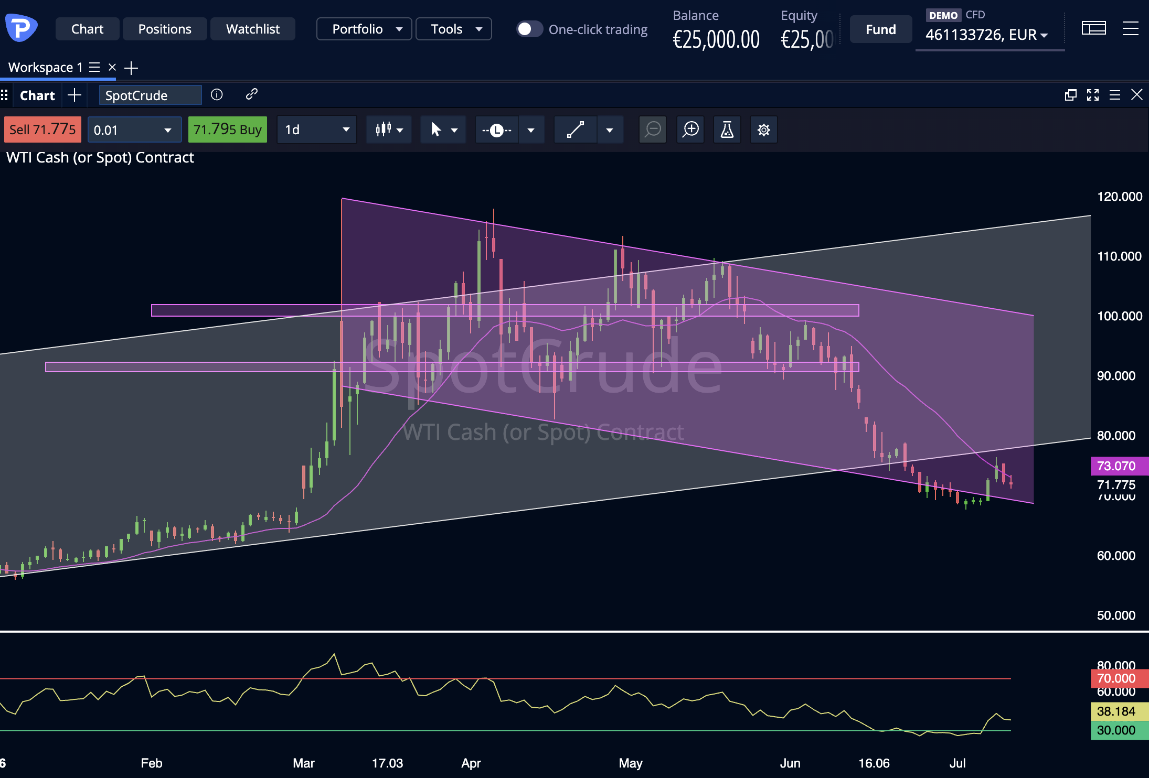Open the Portfolio menu
This screenshot has height=778, width=1149.
click(x=365, y=29)
